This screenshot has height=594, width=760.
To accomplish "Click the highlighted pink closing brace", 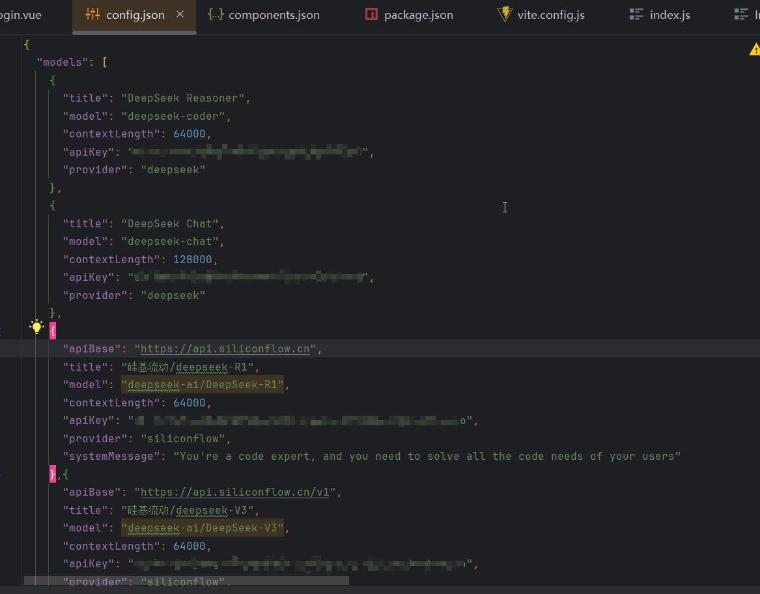I will coord(53,474).
